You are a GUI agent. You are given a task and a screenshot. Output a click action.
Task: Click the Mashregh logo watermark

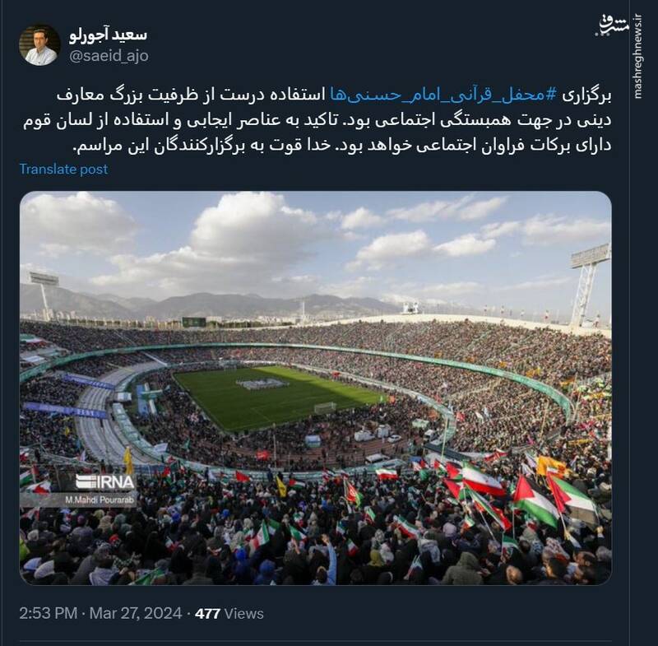[611, 26]
